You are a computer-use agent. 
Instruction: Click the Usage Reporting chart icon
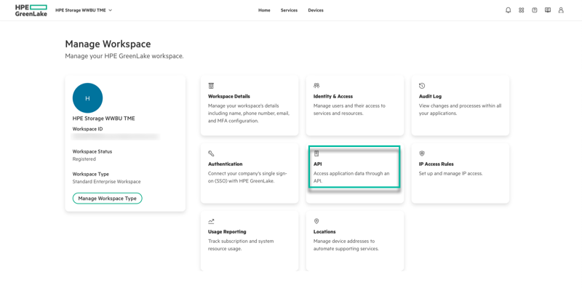tap(211, 221)
